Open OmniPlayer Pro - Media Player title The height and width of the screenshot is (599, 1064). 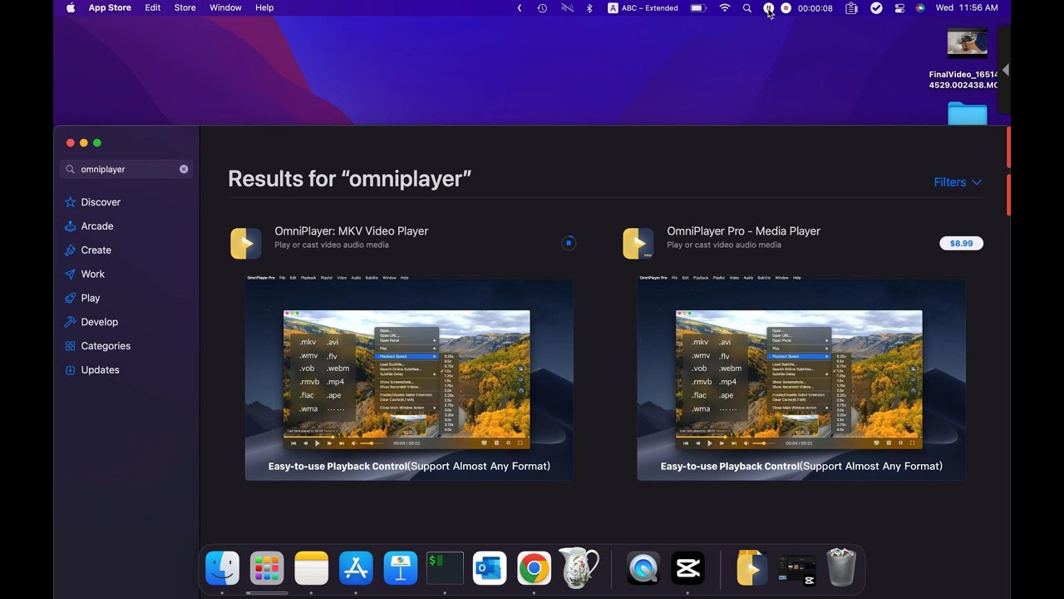coord(743,231)
